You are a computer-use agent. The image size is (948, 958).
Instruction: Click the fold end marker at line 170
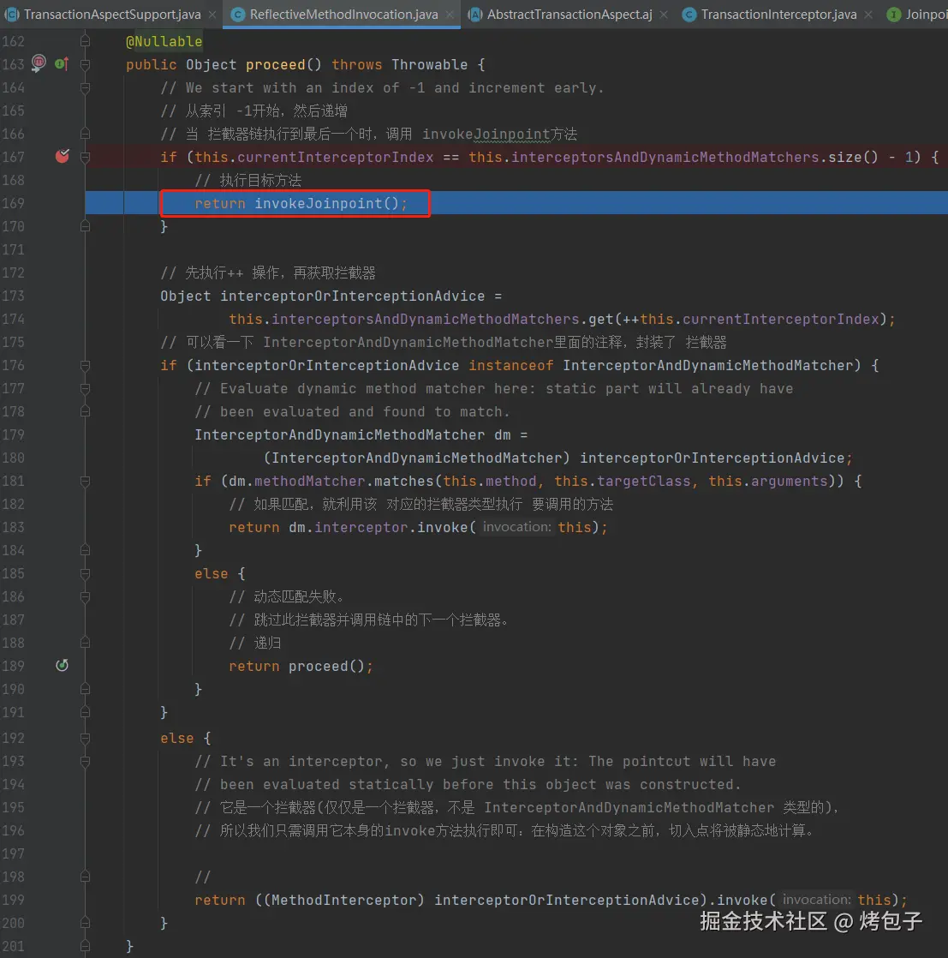point(85,226)
